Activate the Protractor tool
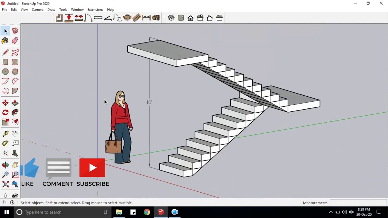 pyautogui.click(x=5, y=144)
